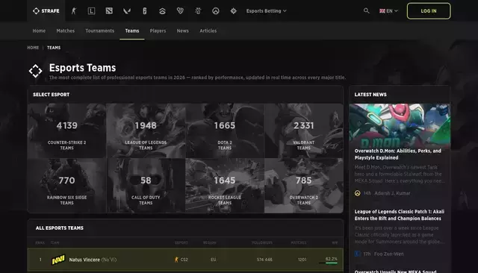
Task: Select the stacked-chevrons game icon in top bar
Action: 162,11
